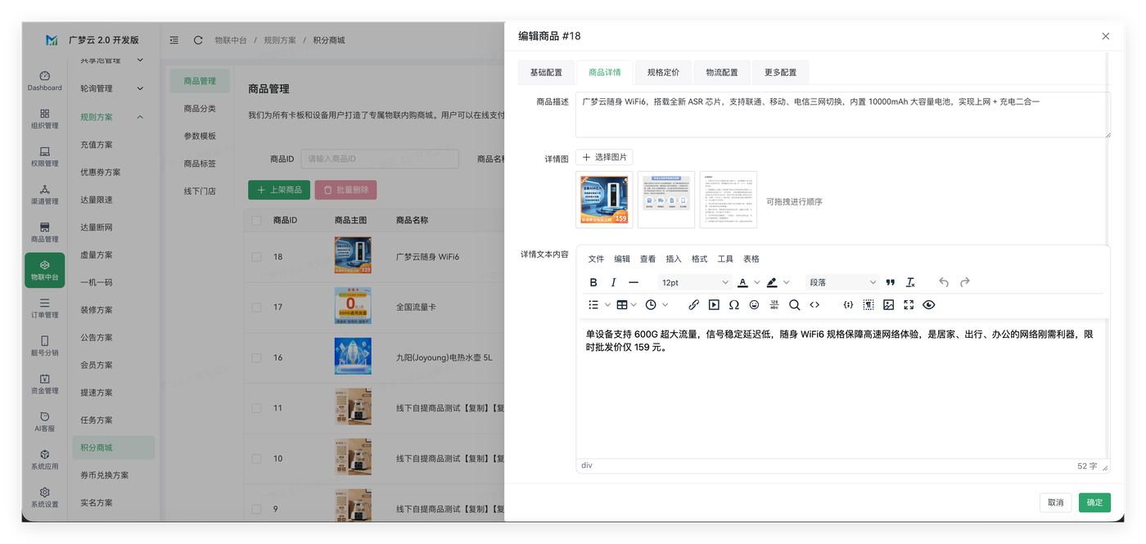Select the first detail image thumbnail

click(604, 200)
